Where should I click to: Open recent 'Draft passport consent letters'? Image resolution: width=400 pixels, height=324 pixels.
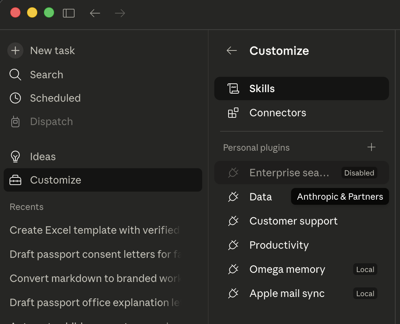coord(95,255)
